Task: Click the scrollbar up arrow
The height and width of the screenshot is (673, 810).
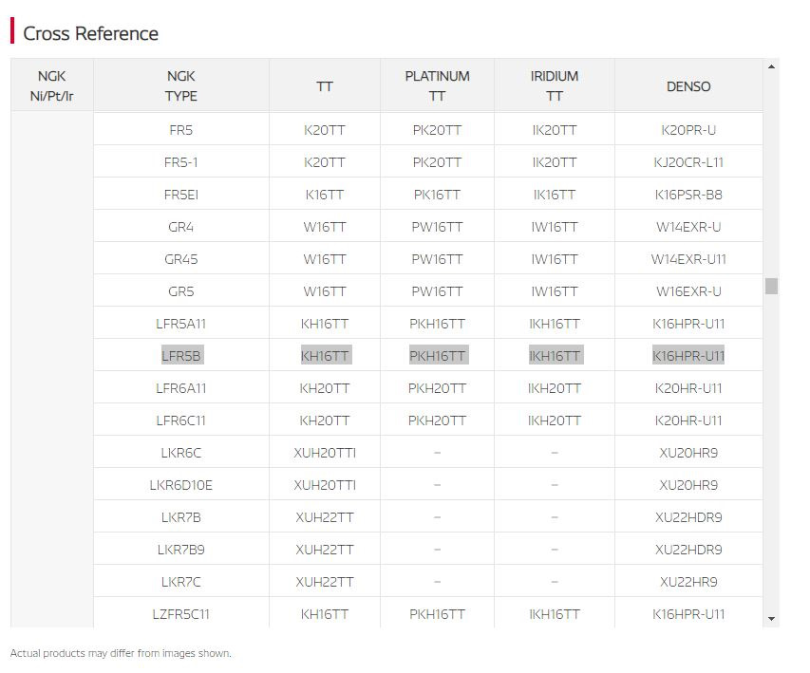Action: (771, 66)
